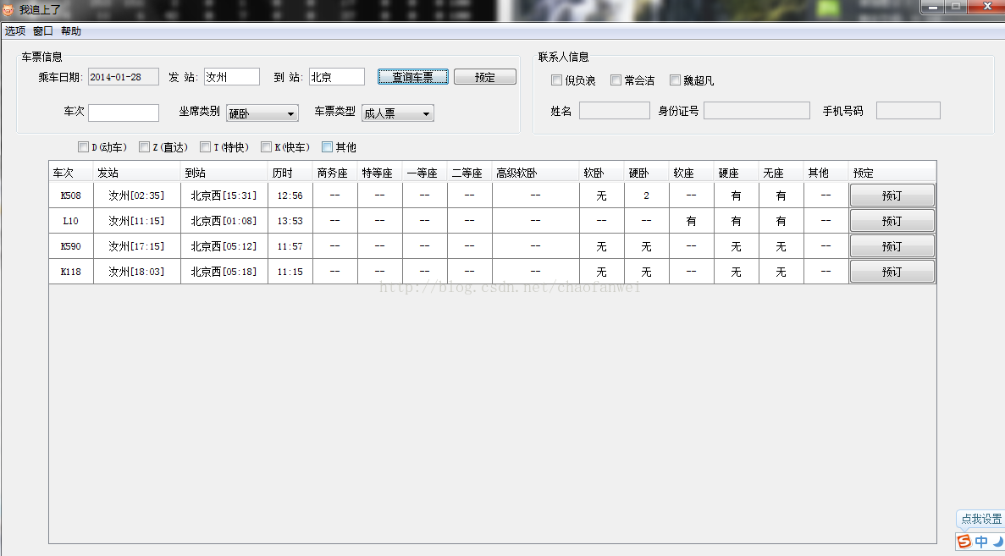Image resolution: width=1005 pixels, height=556 pixels.
Task: Select the K590 train number cell
Action: point(71,246)
